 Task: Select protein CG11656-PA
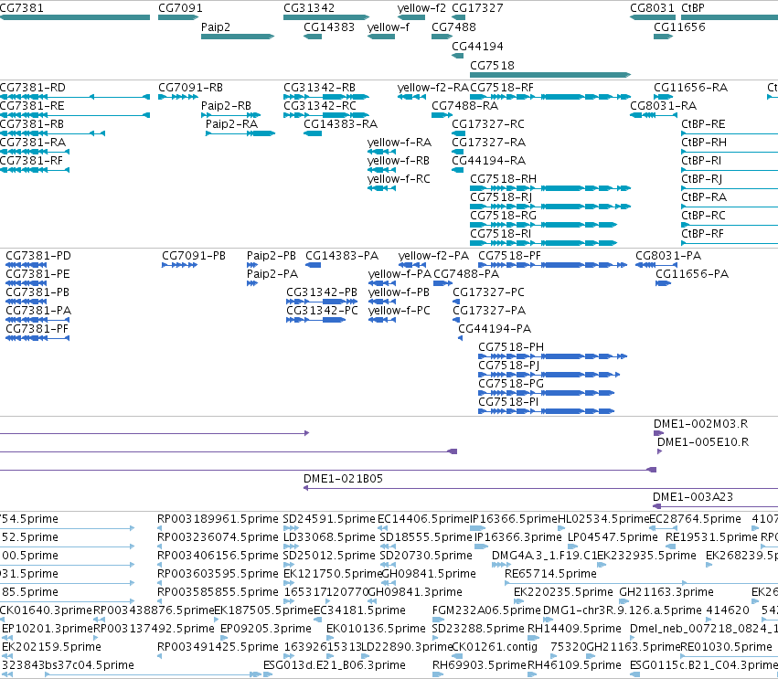(x=692, y=274)
